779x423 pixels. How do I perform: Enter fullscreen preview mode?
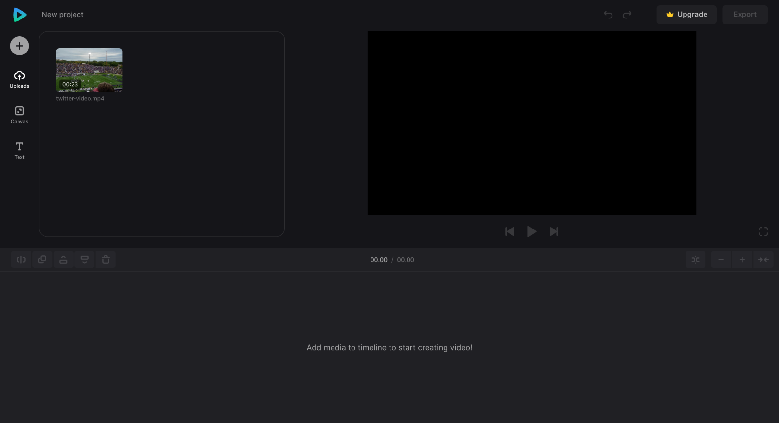pos(763,231)
